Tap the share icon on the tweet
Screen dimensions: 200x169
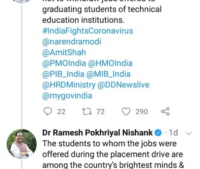165,112
